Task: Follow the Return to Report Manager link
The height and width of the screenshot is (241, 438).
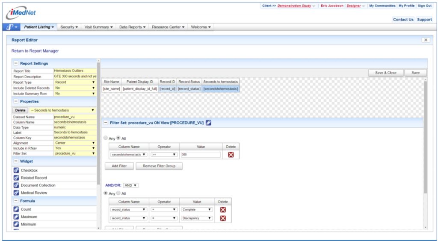Action: click(x=35, y=51)
